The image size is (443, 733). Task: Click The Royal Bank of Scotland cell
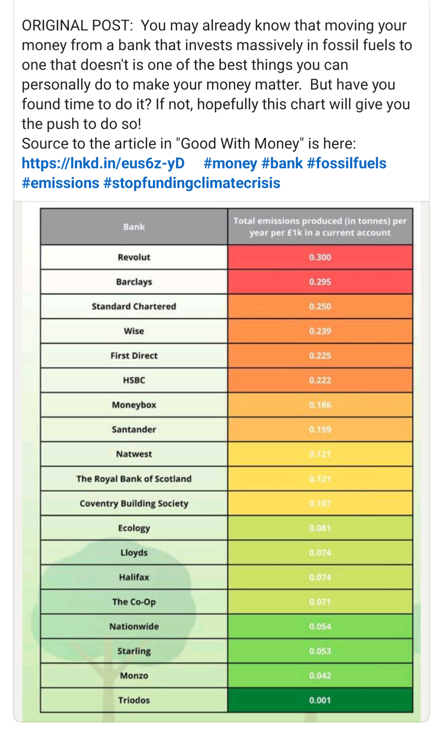click(134, 479)
